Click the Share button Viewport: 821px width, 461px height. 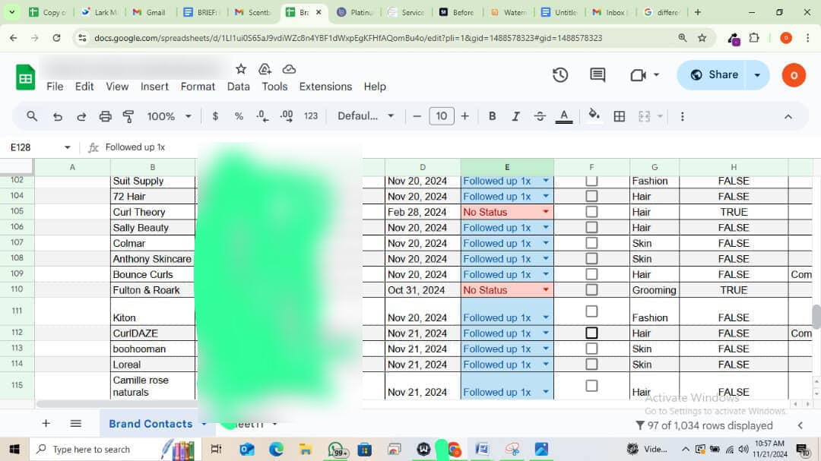713,75
